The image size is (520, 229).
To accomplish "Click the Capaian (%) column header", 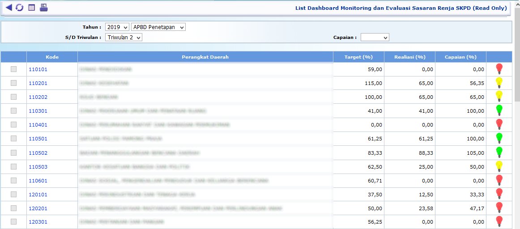I will 460,57.
